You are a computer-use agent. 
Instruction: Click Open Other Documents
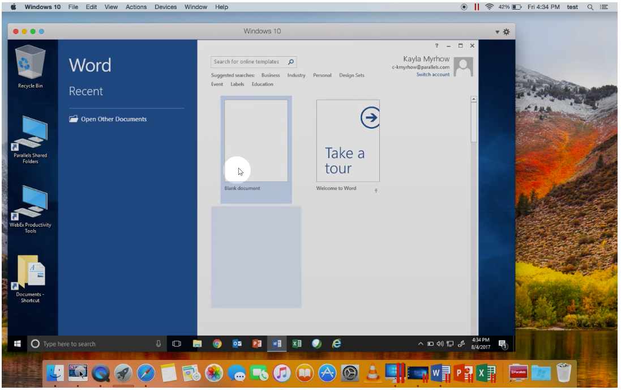click(x=108, y=119)
